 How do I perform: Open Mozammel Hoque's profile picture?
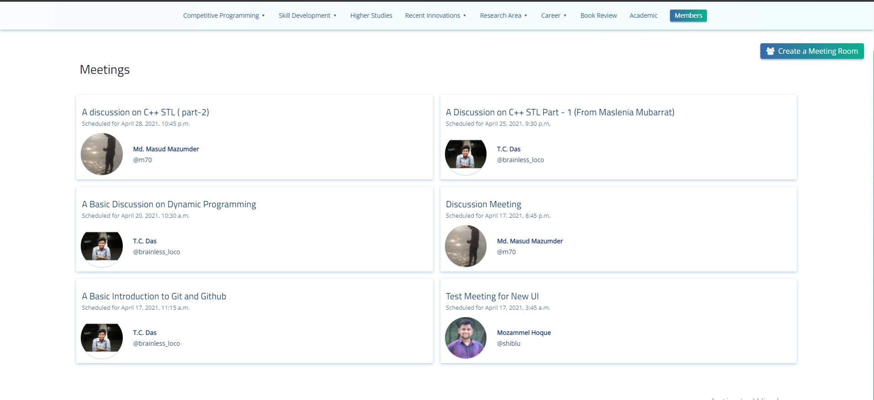point(466,338)
